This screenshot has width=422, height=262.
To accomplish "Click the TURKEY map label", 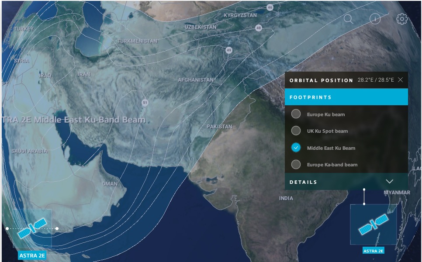I will tap(24, 28).
